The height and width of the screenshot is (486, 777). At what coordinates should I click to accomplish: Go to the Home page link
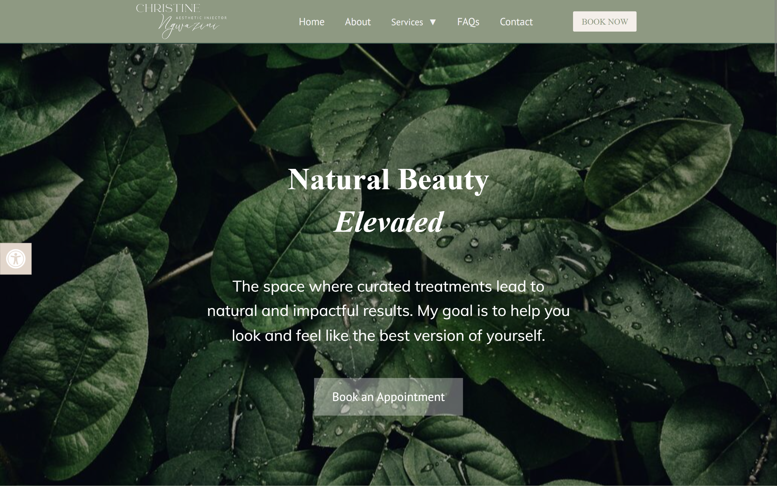click(x=311, y=22)
